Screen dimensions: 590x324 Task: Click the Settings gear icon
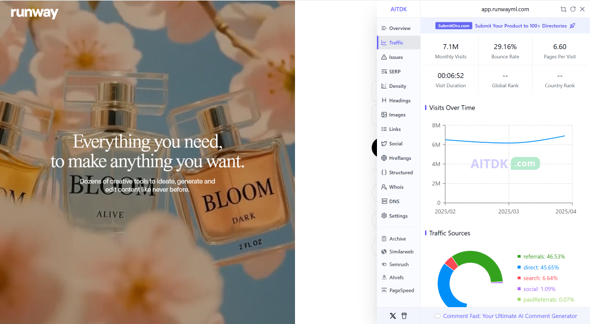(x=384, y=216)
